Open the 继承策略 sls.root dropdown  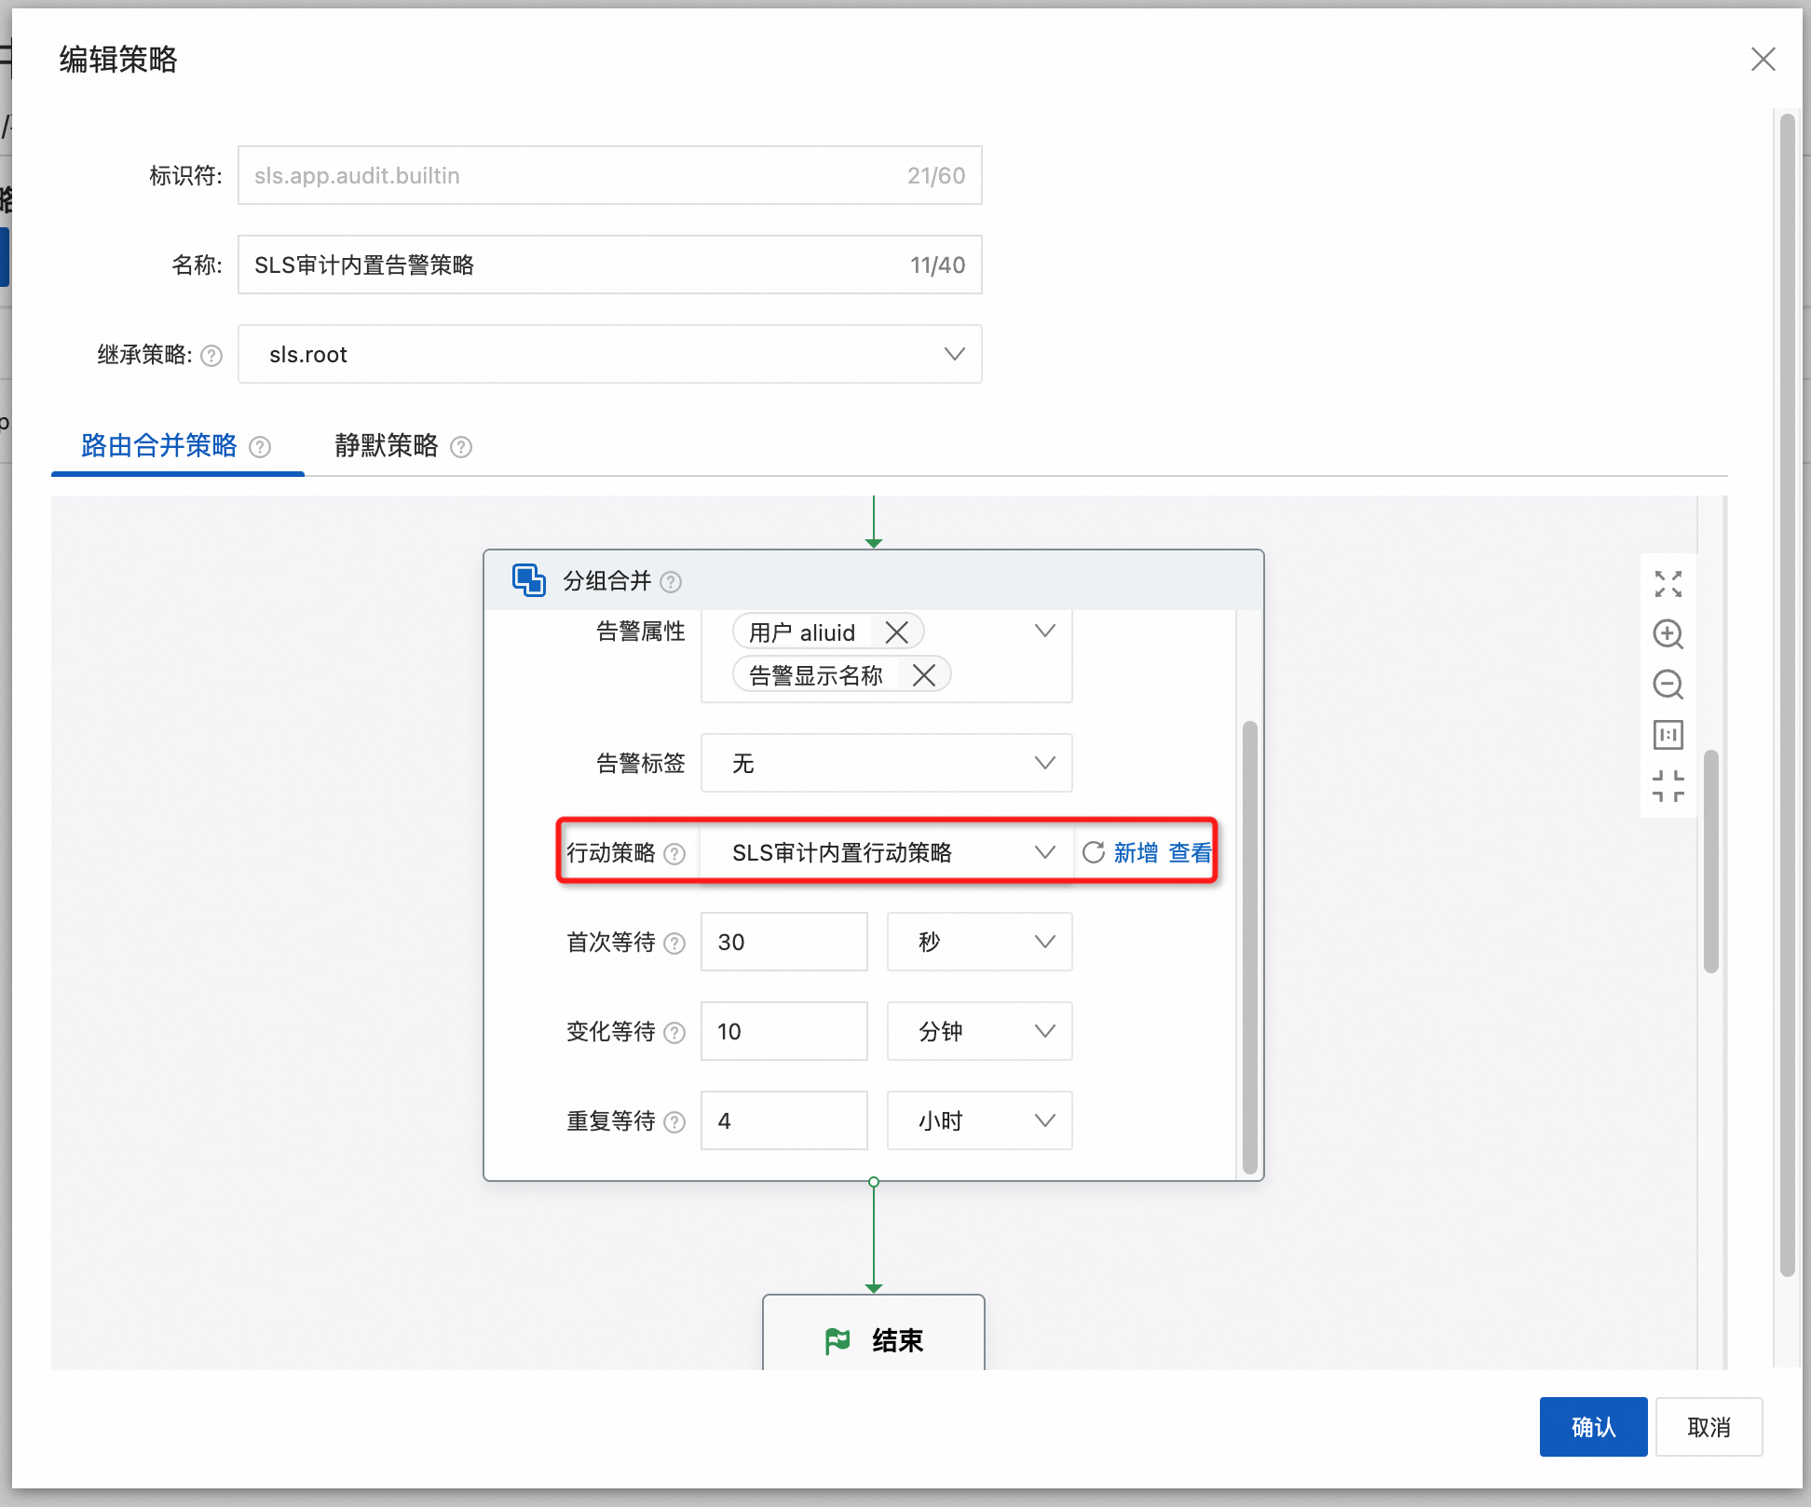pos(610,354)
